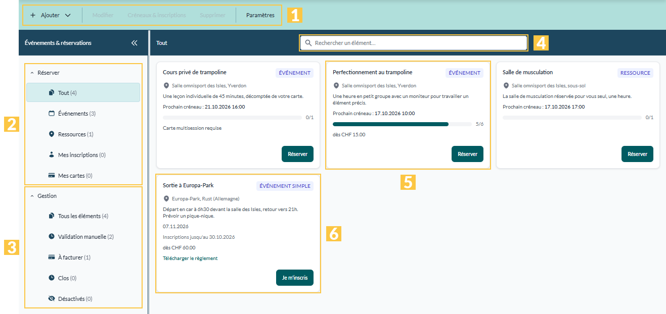
Task: Click the RESSOURCE badge on Salle de musculation
Action: point(635,73)
